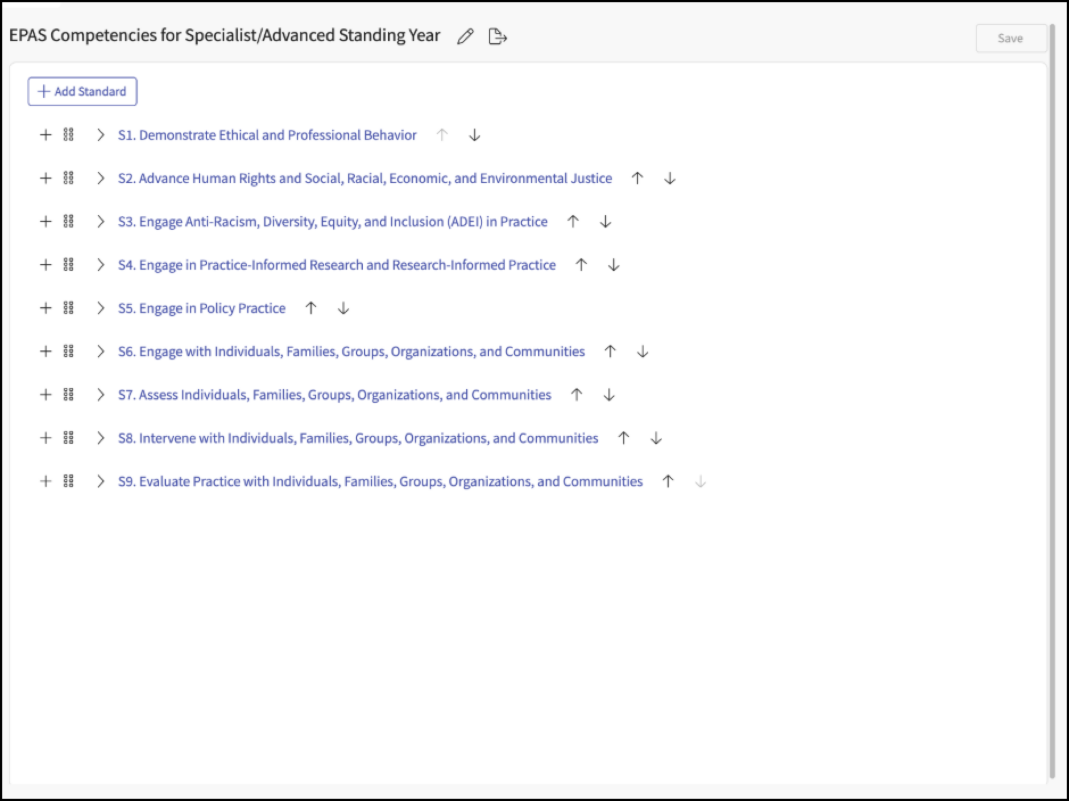
Task: Click the drag handle grip on the S7 row
Action: [x=68, y=394]
